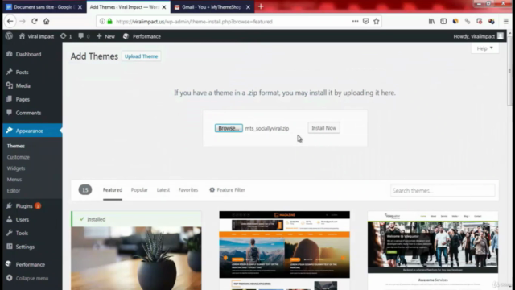
Task: Open Settings in sidebar
Action: [x=25, y=246]
